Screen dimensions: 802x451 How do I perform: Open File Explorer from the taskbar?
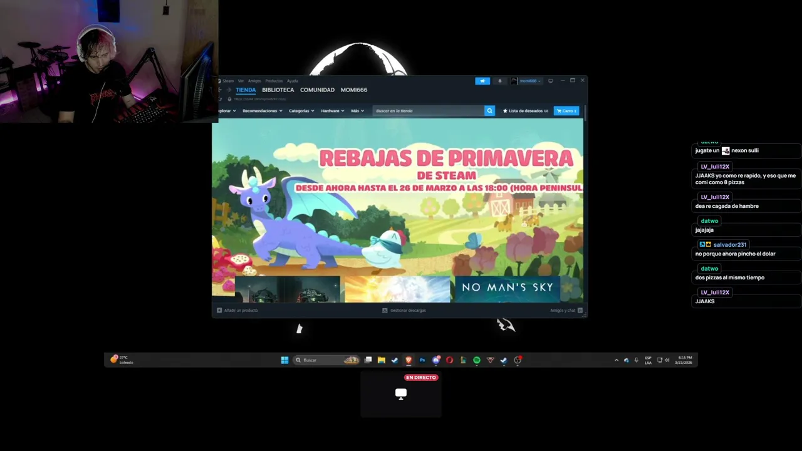(381, 360)
